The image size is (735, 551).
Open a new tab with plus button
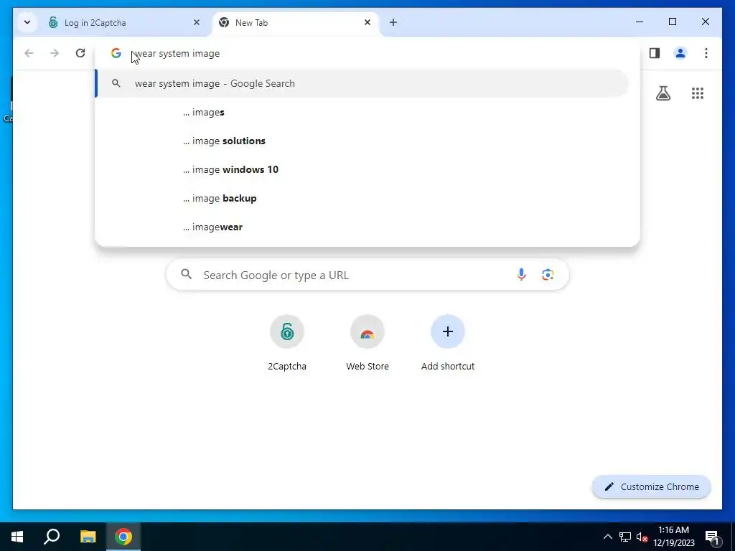coord(393,22)
